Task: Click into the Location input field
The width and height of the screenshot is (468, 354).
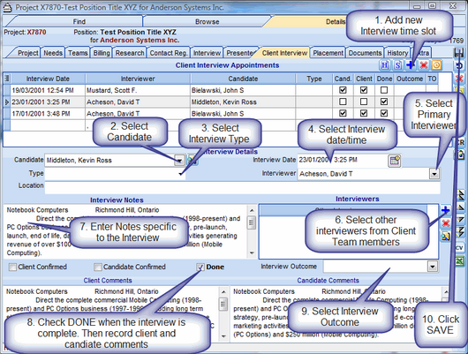Action: pyautogui.click(x=242, y=188)
